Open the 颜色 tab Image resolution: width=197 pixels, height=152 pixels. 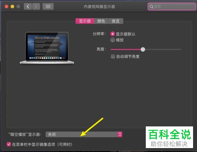pos(101,21)
